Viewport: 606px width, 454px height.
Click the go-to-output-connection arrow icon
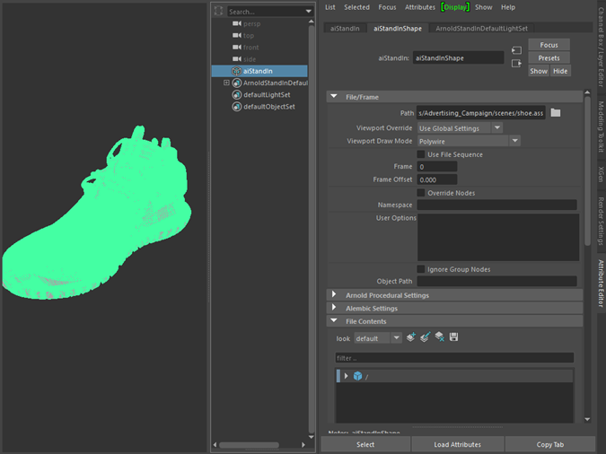(x=517, y=64)
